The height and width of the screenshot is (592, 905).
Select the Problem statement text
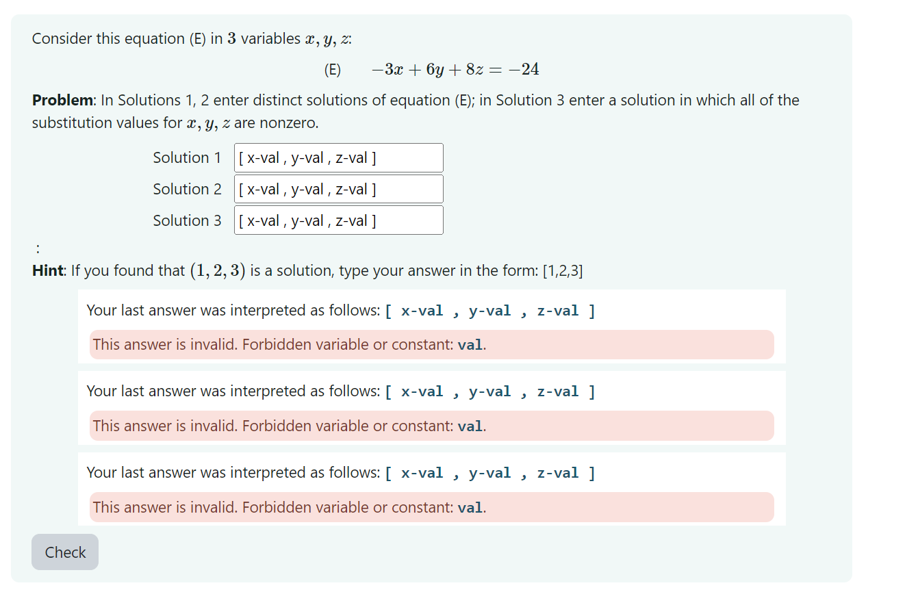pos(416,111)
